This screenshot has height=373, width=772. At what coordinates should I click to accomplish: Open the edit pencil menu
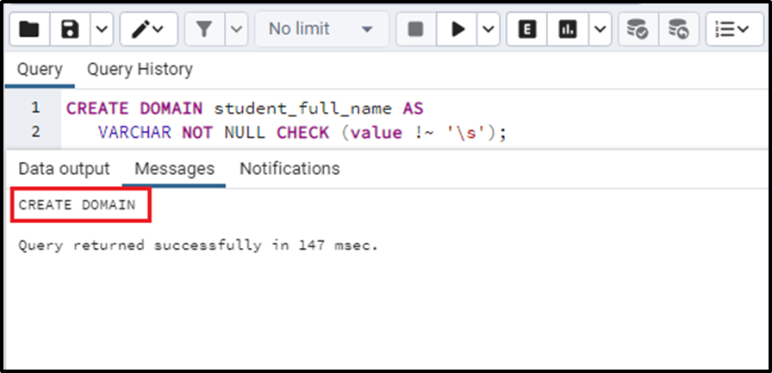(148, 29)
